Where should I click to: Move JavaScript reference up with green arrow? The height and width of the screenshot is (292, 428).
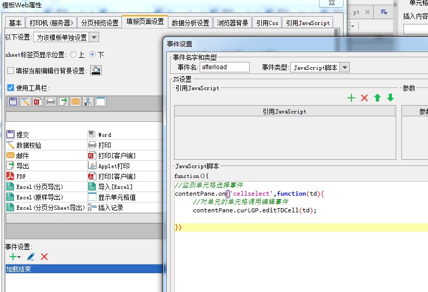coord(377,98)
